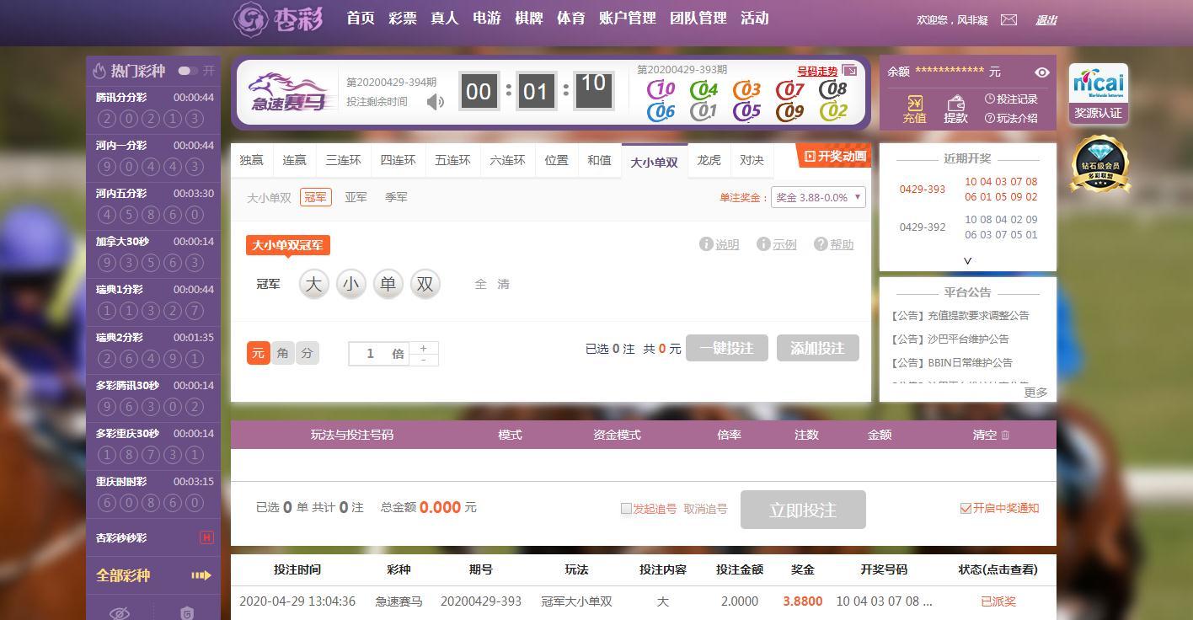Click 清 to clear ball selection
Viewport: 1193px width, 620px height.
[x=503, y=284]
